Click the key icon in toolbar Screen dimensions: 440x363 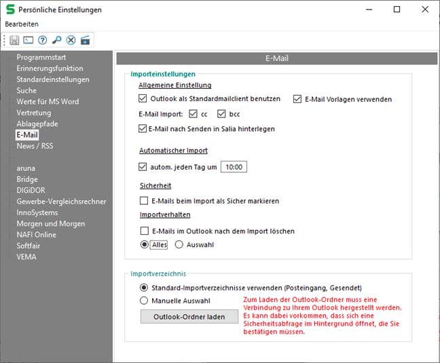tap(56, 40)
